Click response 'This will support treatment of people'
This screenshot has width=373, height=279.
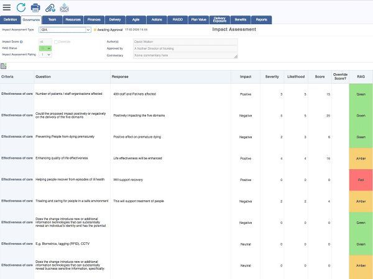point(139,201)
